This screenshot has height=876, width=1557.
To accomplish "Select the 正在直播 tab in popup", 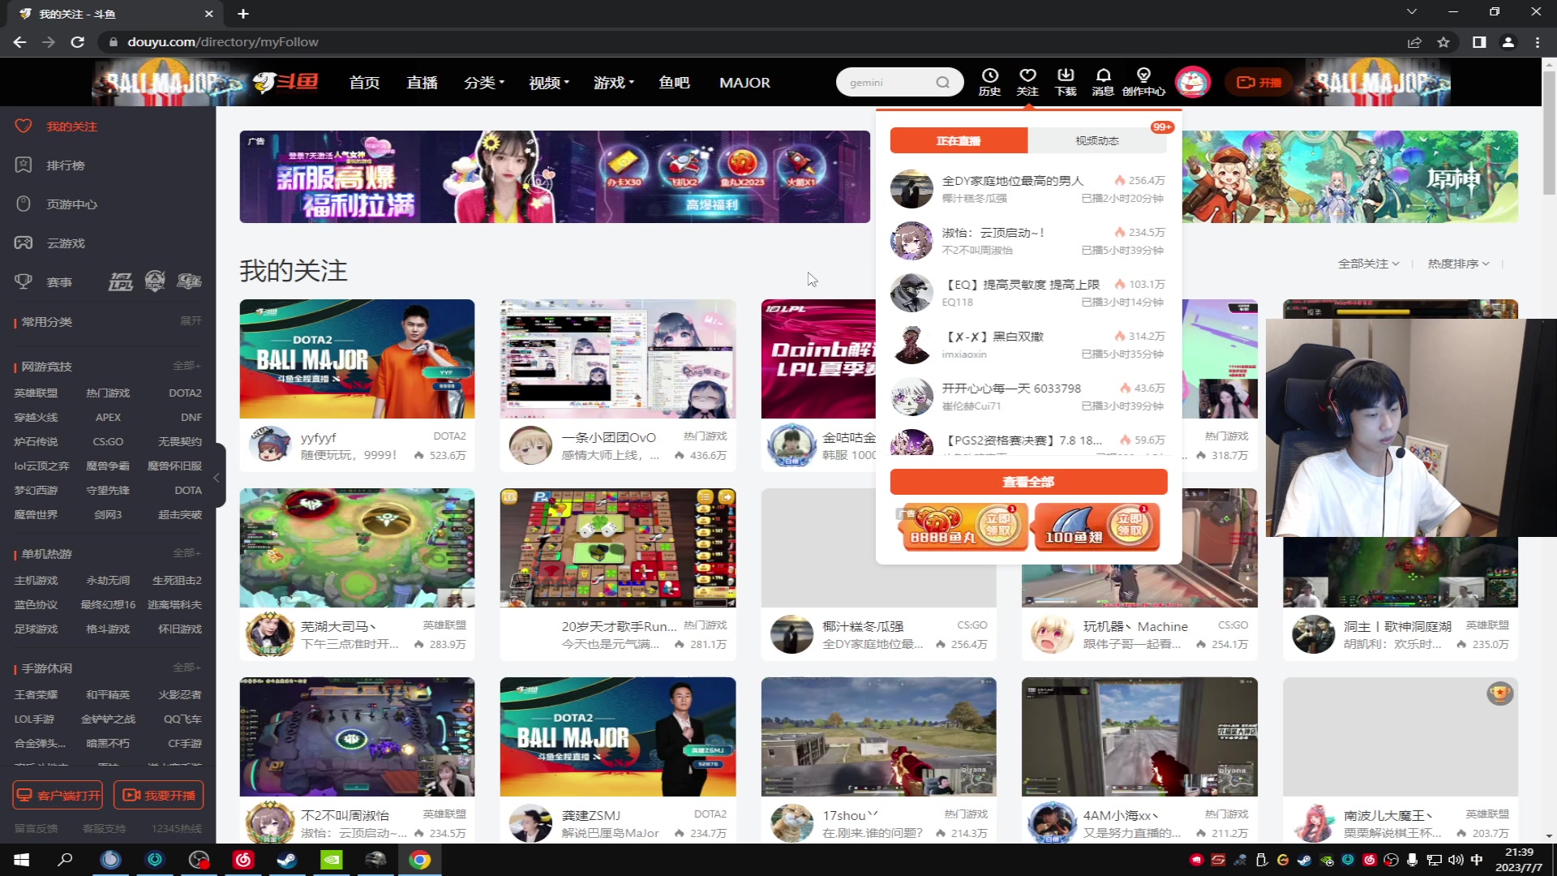I will click(959, 140).
